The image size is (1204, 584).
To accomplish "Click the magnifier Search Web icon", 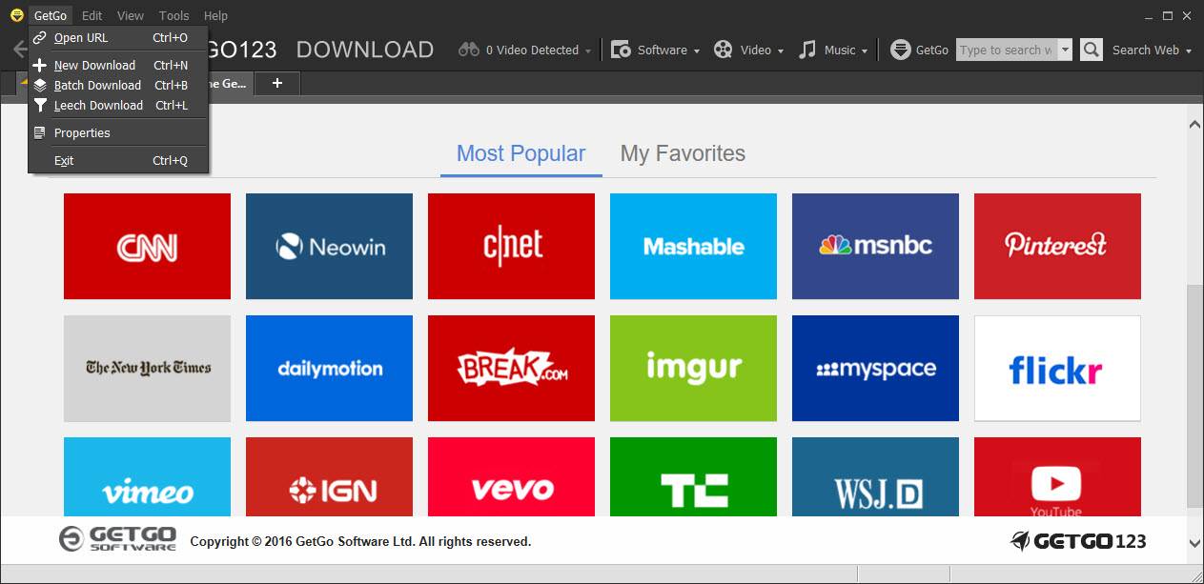I will click(x=1092, y=50).
